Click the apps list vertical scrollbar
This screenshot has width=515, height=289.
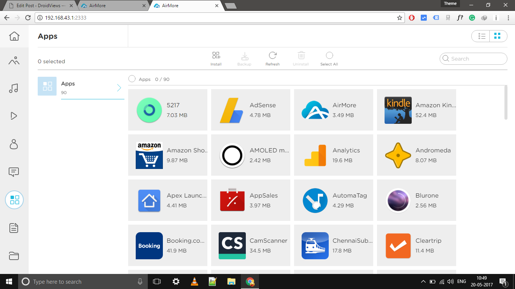(506, 102)
